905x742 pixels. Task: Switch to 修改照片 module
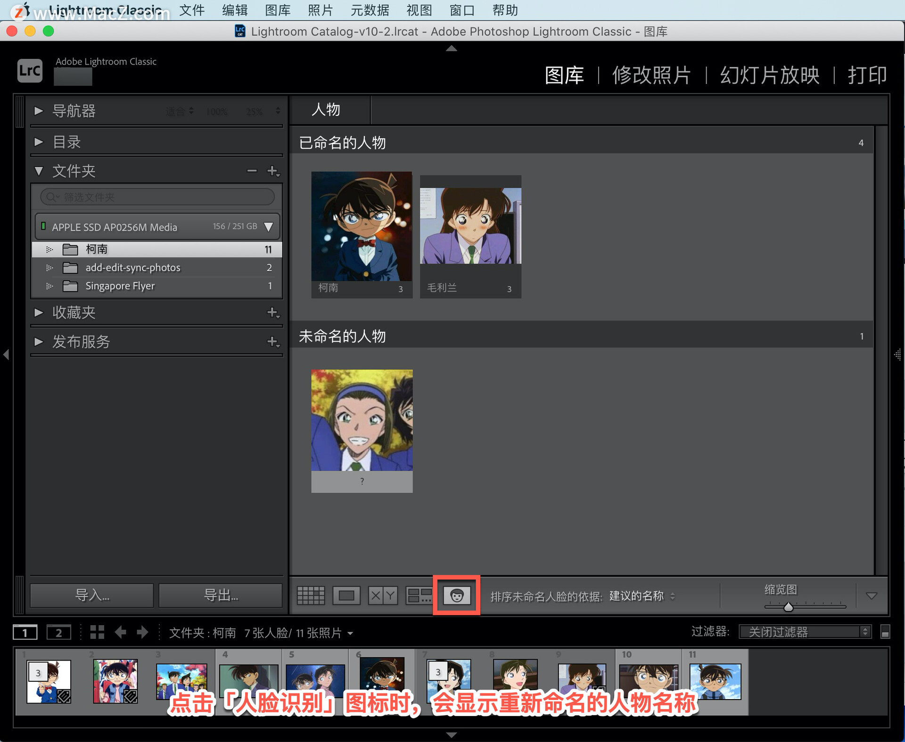[x=651, y=75]
